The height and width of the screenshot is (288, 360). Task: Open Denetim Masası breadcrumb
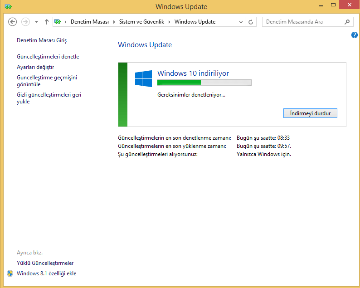pyautogui.click(x=89, y=22)
